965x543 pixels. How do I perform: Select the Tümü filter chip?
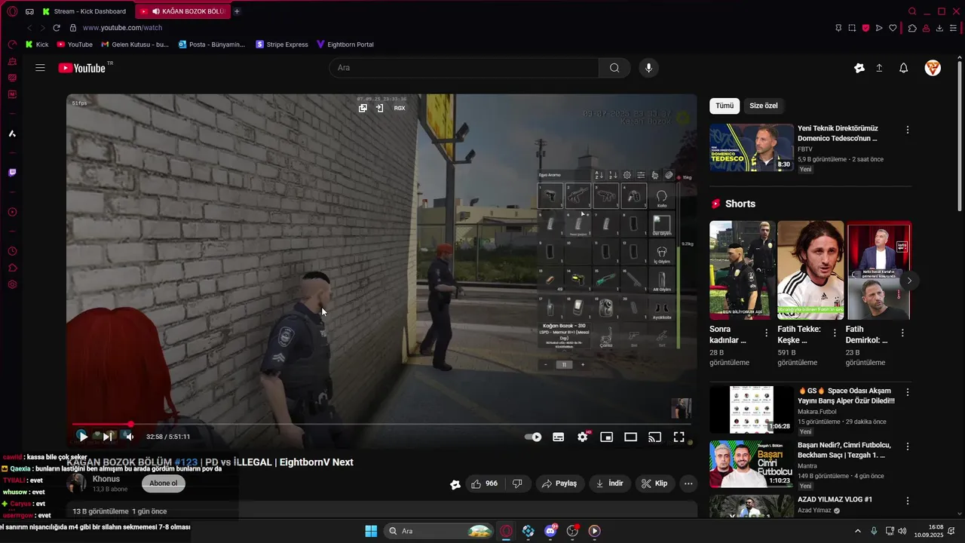[725, 106]
